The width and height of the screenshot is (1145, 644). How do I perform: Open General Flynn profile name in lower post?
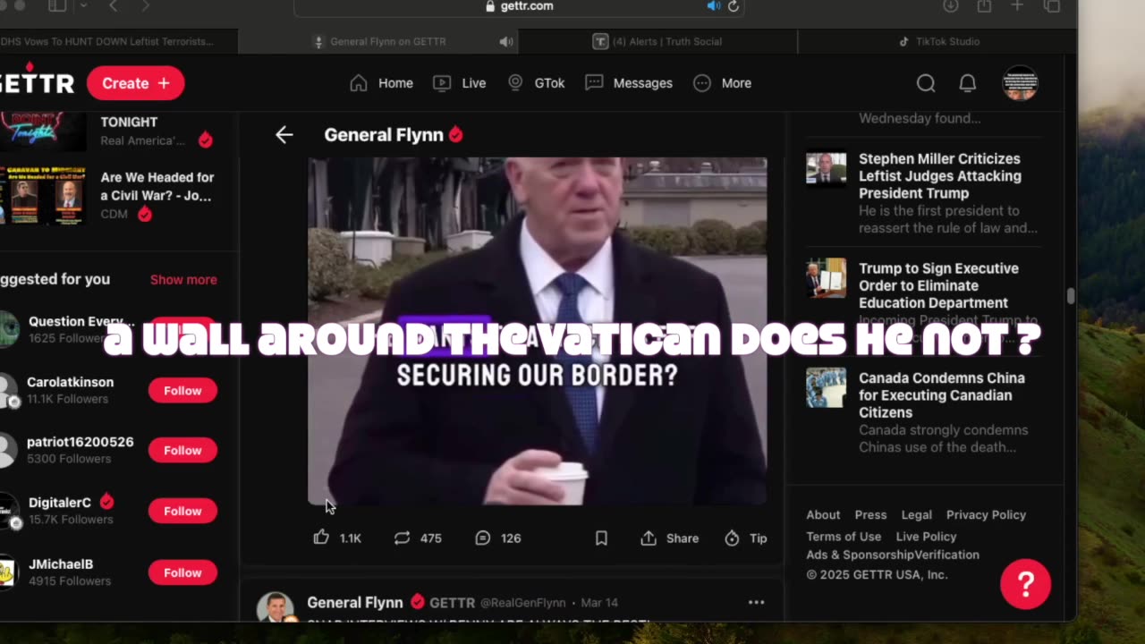(354, 603)
